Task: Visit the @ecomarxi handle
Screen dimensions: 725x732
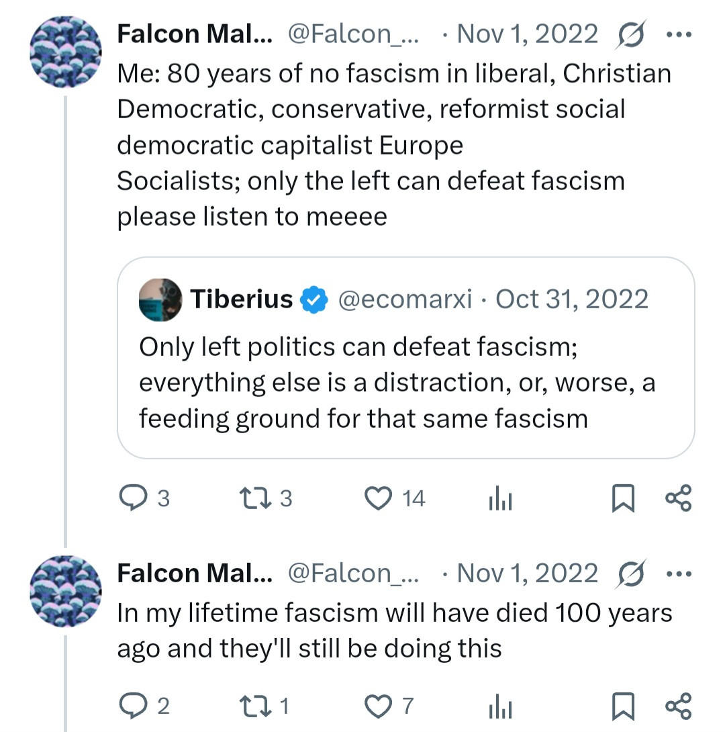Action: (x=404, y=300)
